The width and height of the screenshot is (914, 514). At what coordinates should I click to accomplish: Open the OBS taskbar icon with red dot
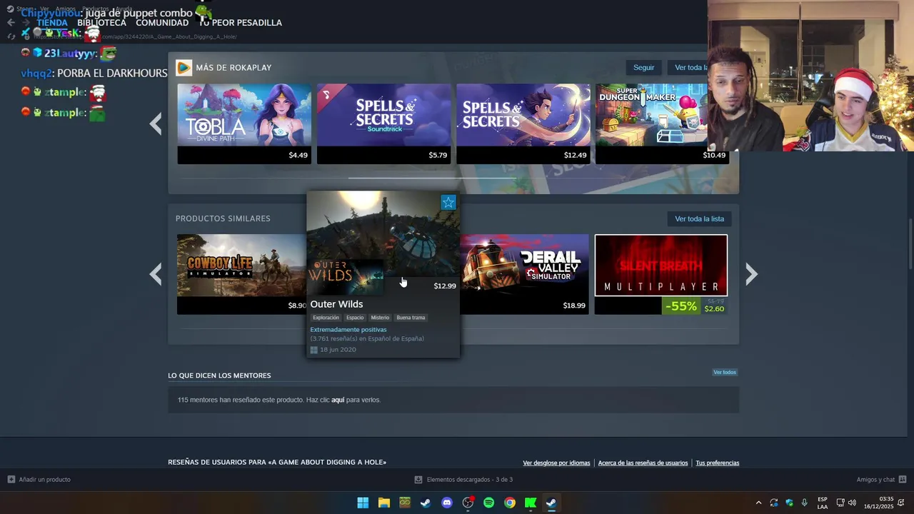point(468,503)
